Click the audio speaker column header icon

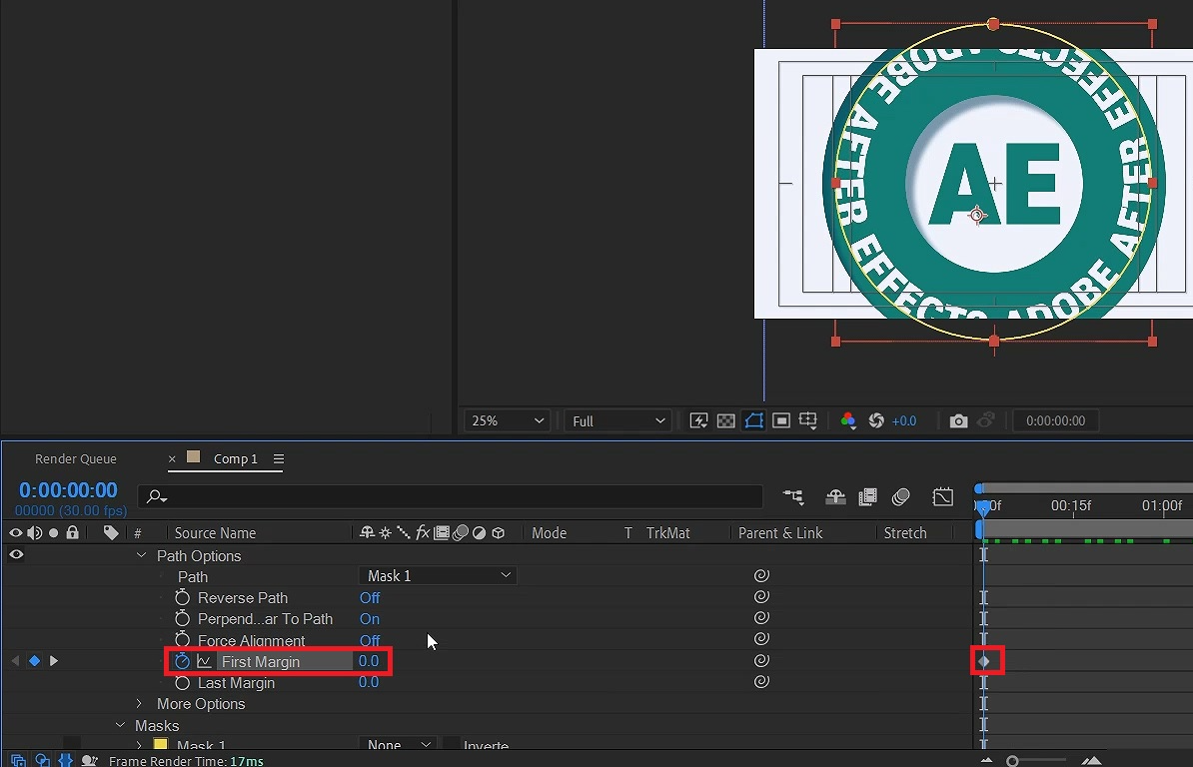point(34,533)
